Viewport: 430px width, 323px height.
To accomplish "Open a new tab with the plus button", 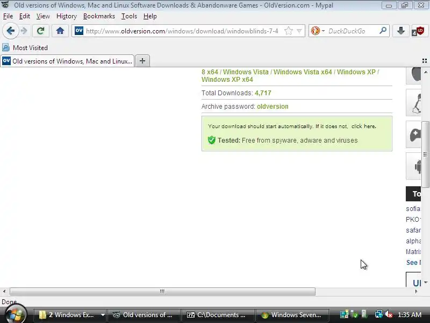I will pyautogui.click(x=142, y=61).
